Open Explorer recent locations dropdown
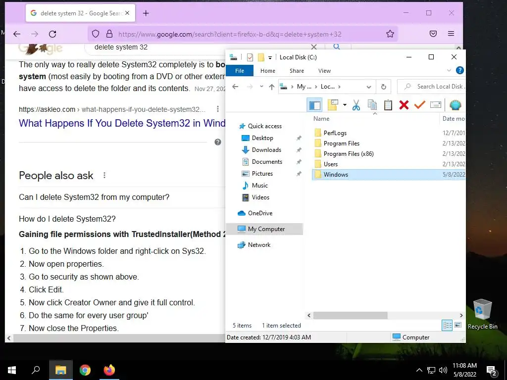This screenshot has height=380, width=507. pos(261,87)
